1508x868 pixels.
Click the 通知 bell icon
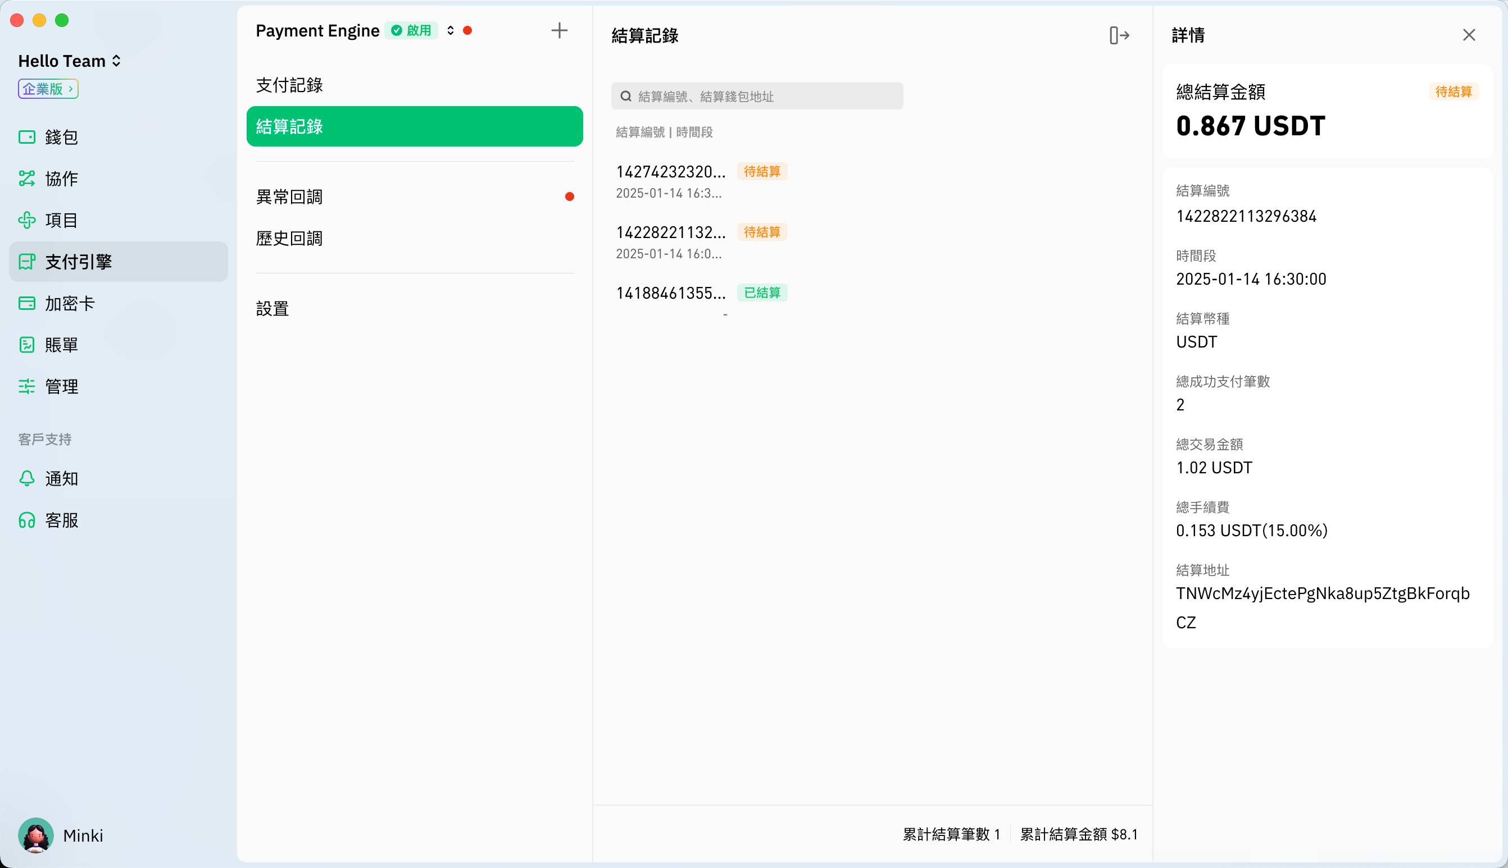(x=27, y=478)
